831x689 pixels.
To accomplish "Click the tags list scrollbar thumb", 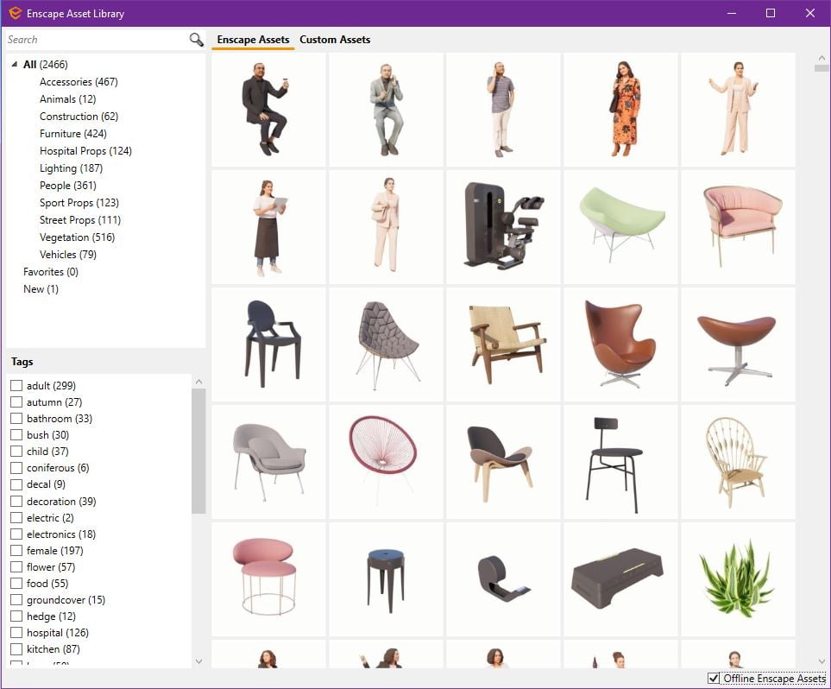I will 198,451.
